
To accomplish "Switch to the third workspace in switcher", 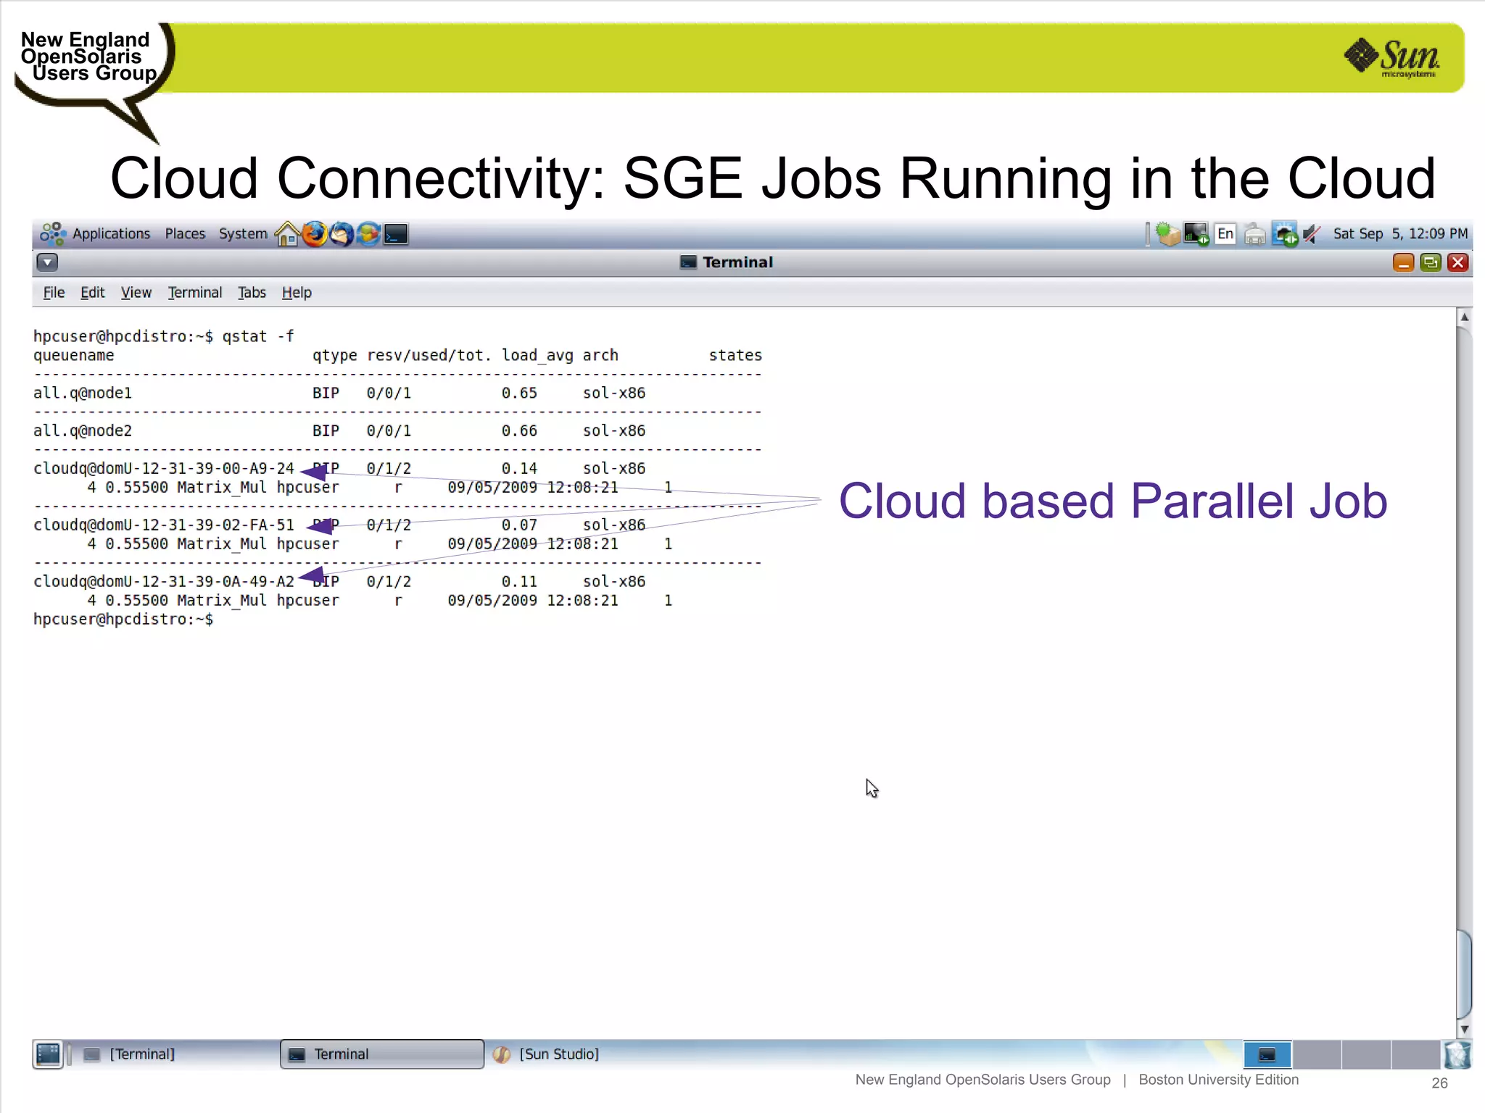I will [1366, 1054].
